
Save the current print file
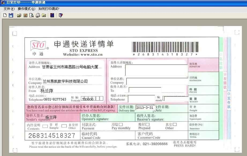pyautogui.click(x=11, y=15)
